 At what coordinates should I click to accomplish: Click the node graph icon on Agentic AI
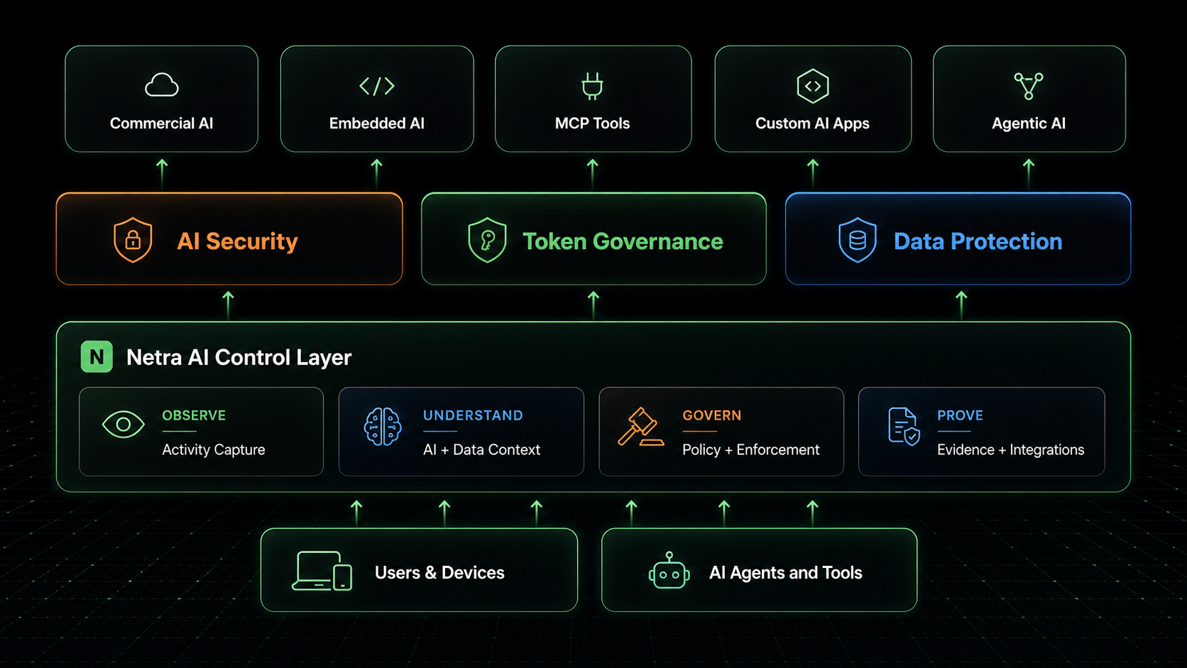(x=1029, y=86)
